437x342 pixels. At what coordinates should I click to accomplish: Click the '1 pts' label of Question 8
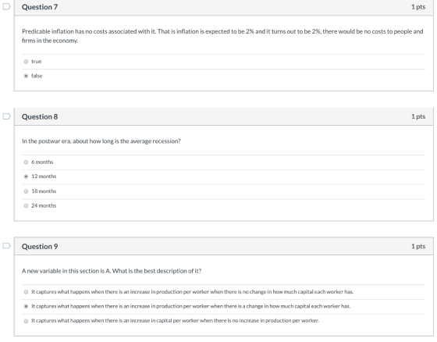(x=418, y=116)
